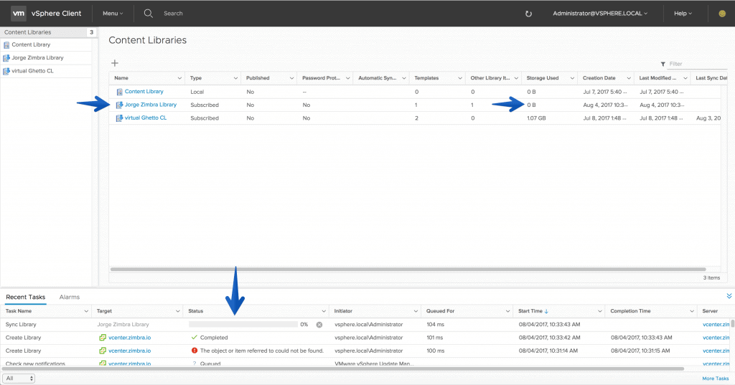Click vcenter icon in the Completed Create Library task

pos(103,338)
